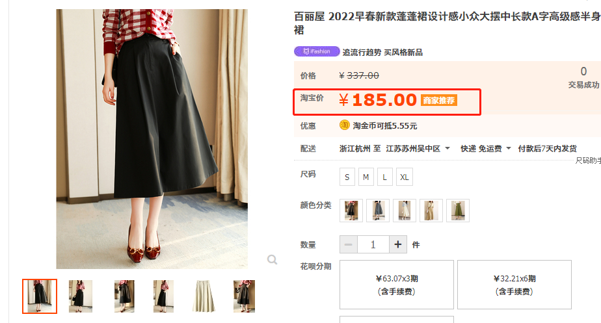
Task: Click the magnifier zoom icon below product image
Action: click(x=272, y=260)
